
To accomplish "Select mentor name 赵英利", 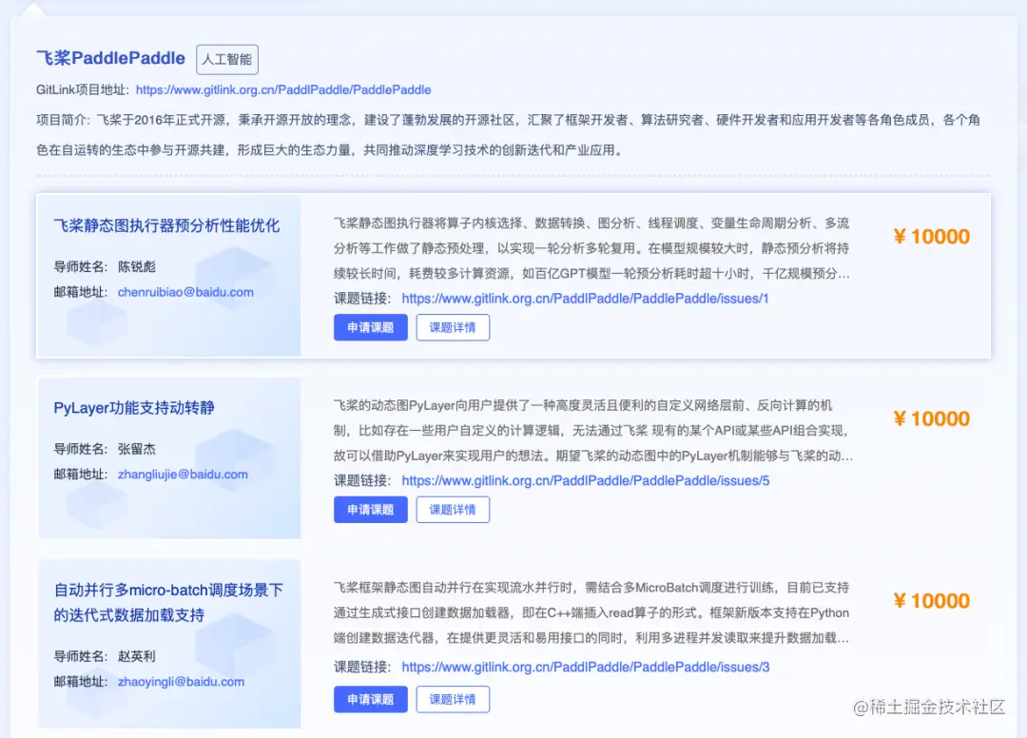I will [137, 656].
